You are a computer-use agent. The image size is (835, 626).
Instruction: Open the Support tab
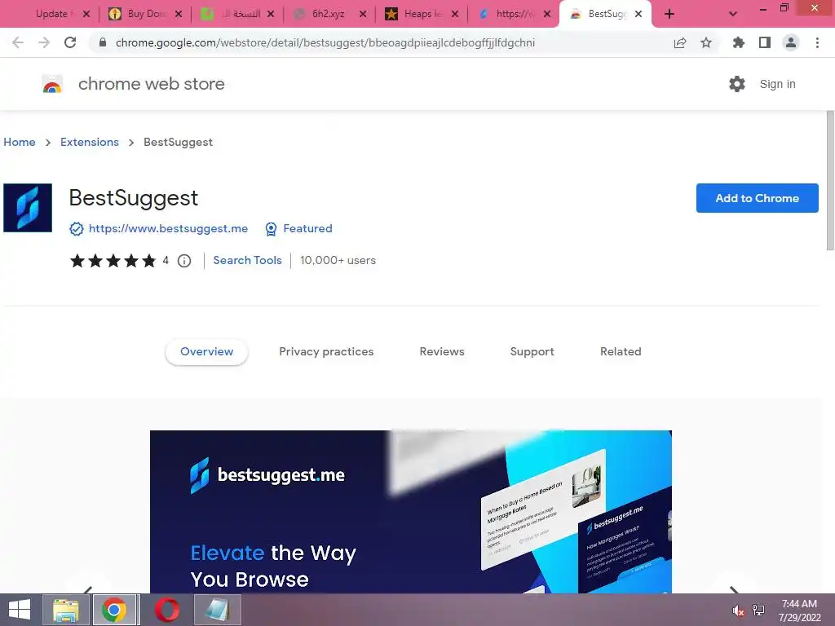[532, 352]
